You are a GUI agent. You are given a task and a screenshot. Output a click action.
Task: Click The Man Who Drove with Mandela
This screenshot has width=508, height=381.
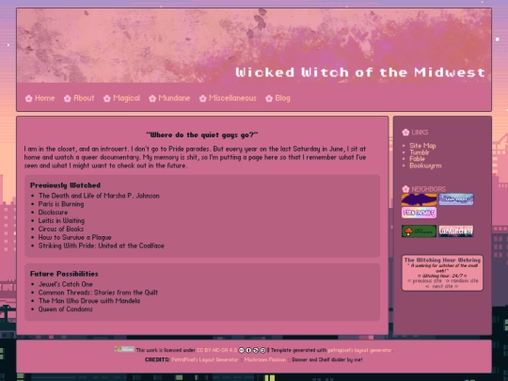[x=89, y=301]
